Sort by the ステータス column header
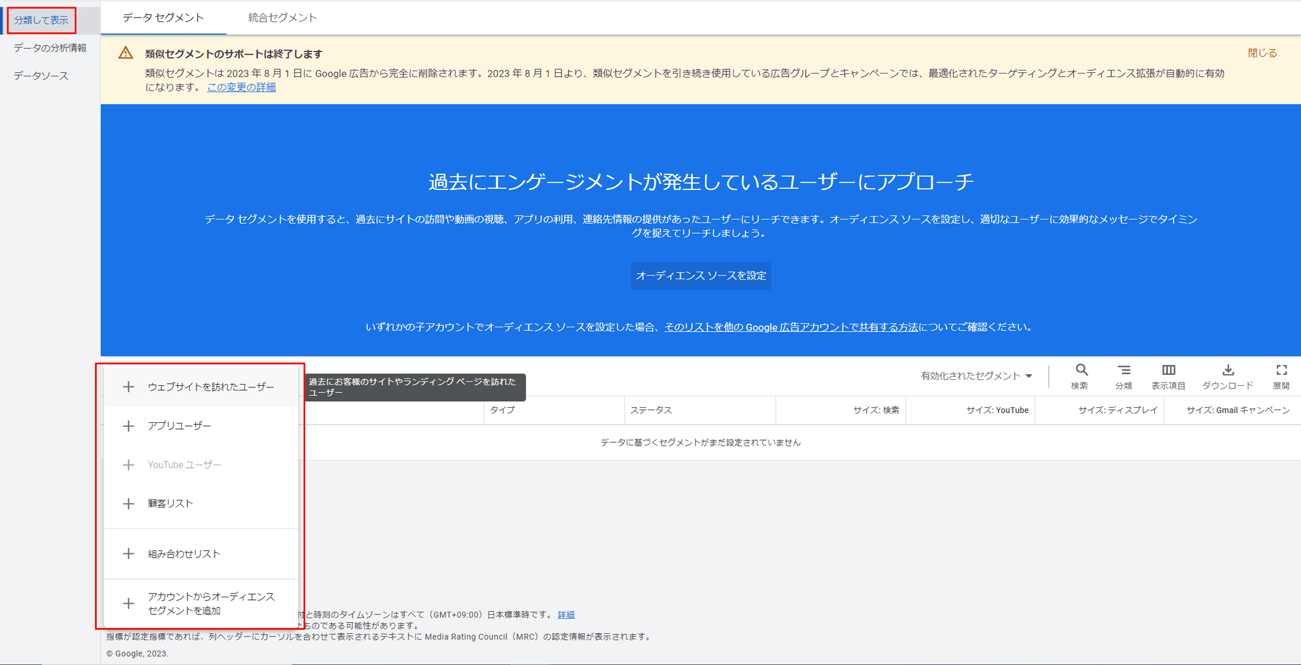Viewport: 1301px width, 665px height. coord(650,410)
